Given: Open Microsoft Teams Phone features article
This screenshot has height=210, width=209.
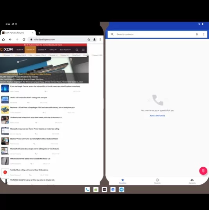Looking at the screenshot, I should pos(34,129).
